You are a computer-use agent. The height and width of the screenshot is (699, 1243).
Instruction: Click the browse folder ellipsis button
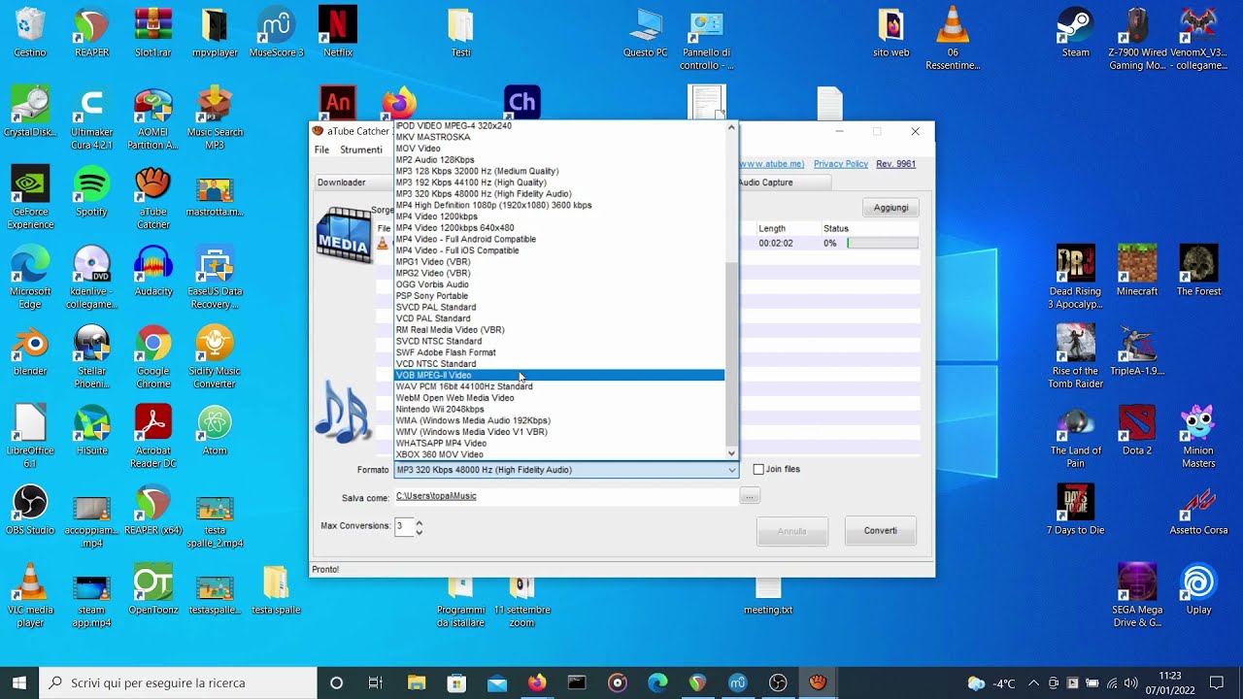pos(749,496)
